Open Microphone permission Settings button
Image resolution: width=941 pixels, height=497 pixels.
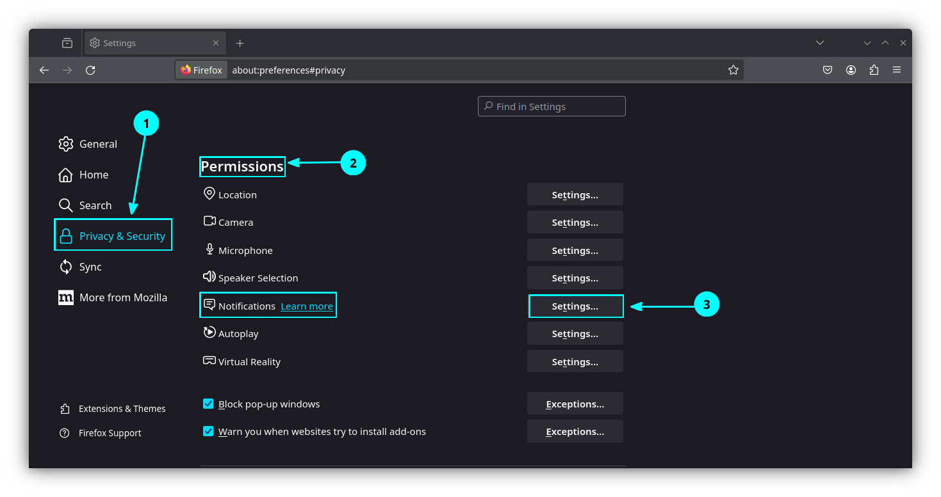pos(575,250)
